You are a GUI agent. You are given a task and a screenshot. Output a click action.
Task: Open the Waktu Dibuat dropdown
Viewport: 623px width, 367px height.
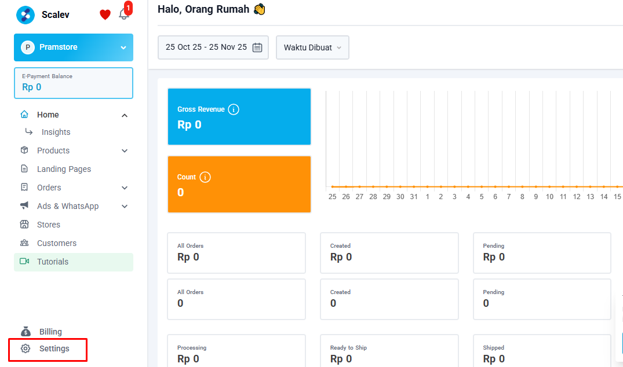(312, 47)
